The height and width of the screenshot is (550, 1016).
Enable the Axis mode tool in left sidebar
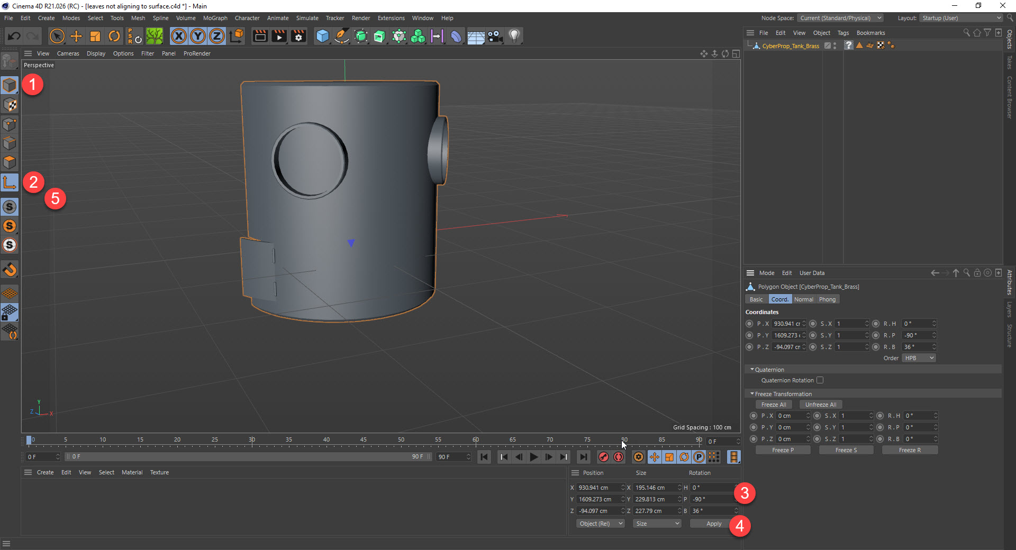pyautogui.click(x=10, y=183)
